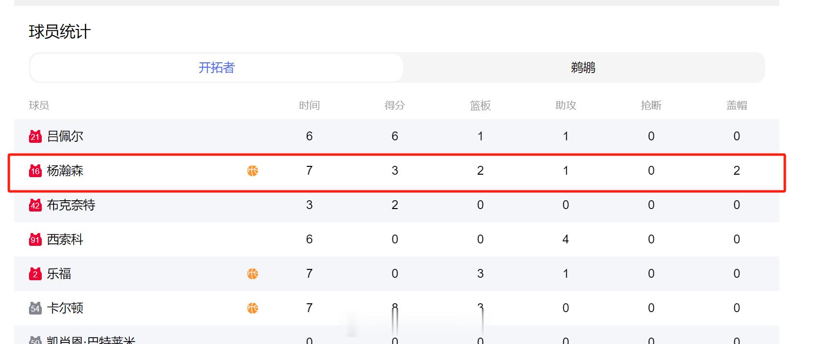The width and height of the screenshot is (832, 344).
Task: Click the red 42 jersey icon beside 布克奈特
Action: point(35,205)
